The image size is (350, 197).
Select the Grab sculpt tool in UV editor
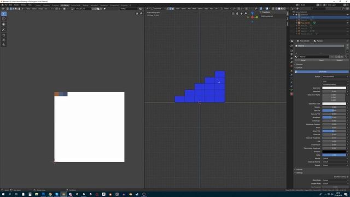coord(4,35)
